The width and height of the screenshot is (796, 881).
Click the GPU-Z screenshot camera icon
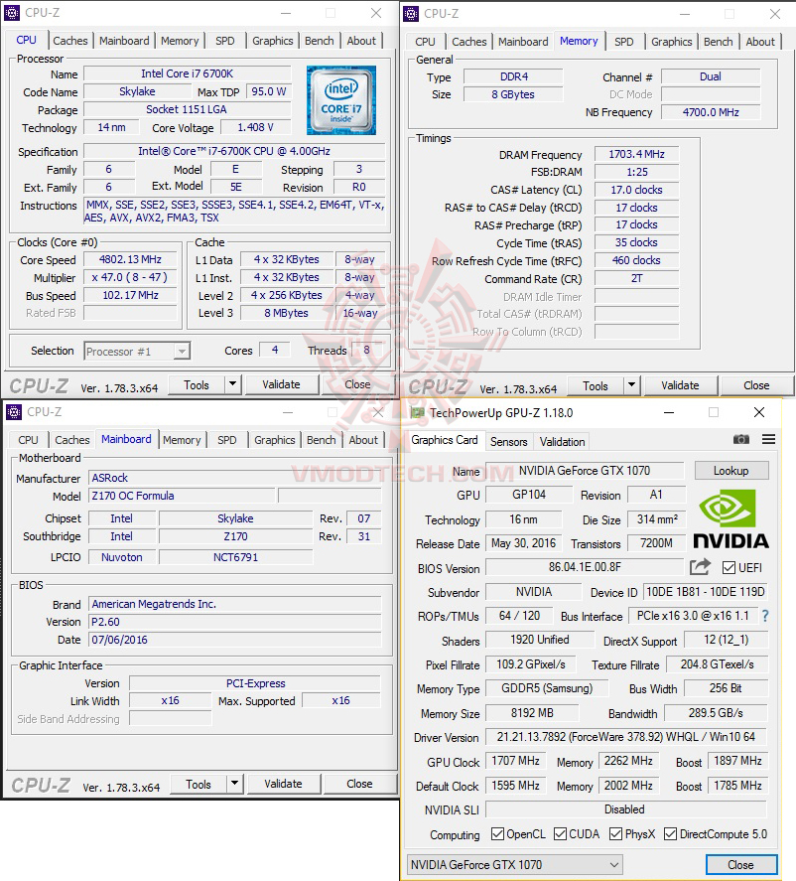tap(741, 439)
